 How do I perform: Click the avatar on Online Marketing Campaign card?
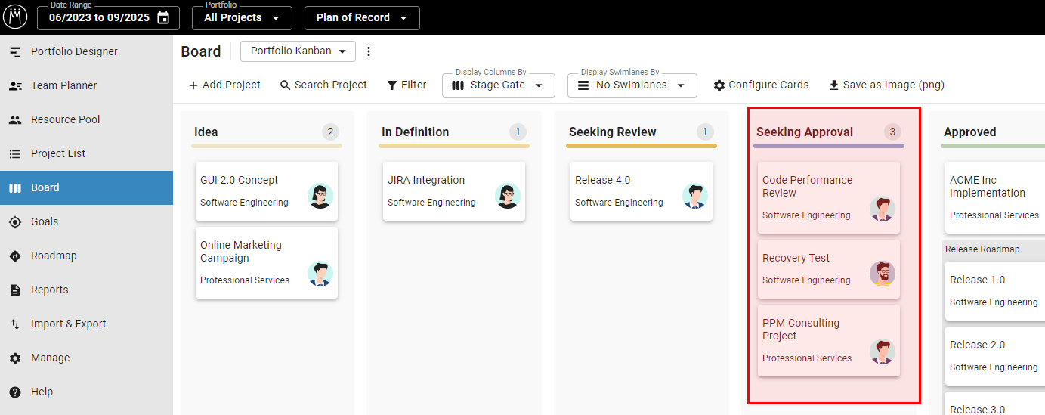(x=320, y=274)
